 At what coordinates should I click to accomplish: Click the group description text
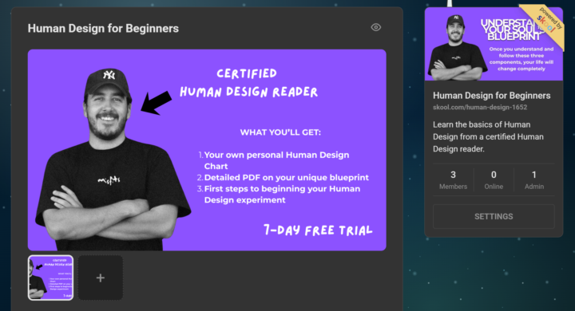point(488,136)
